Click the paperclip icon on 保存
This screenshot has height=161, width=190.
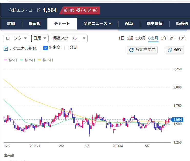pos(170,50)
